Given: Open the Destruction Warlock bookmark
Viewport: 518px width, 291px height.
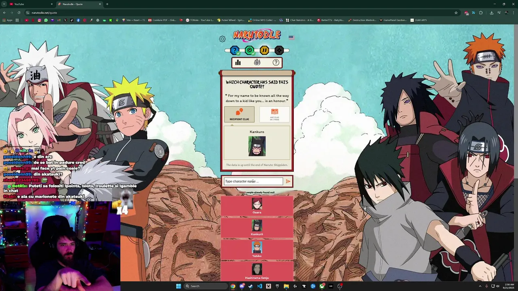Looking at the screenshot, I should [362, 20].
